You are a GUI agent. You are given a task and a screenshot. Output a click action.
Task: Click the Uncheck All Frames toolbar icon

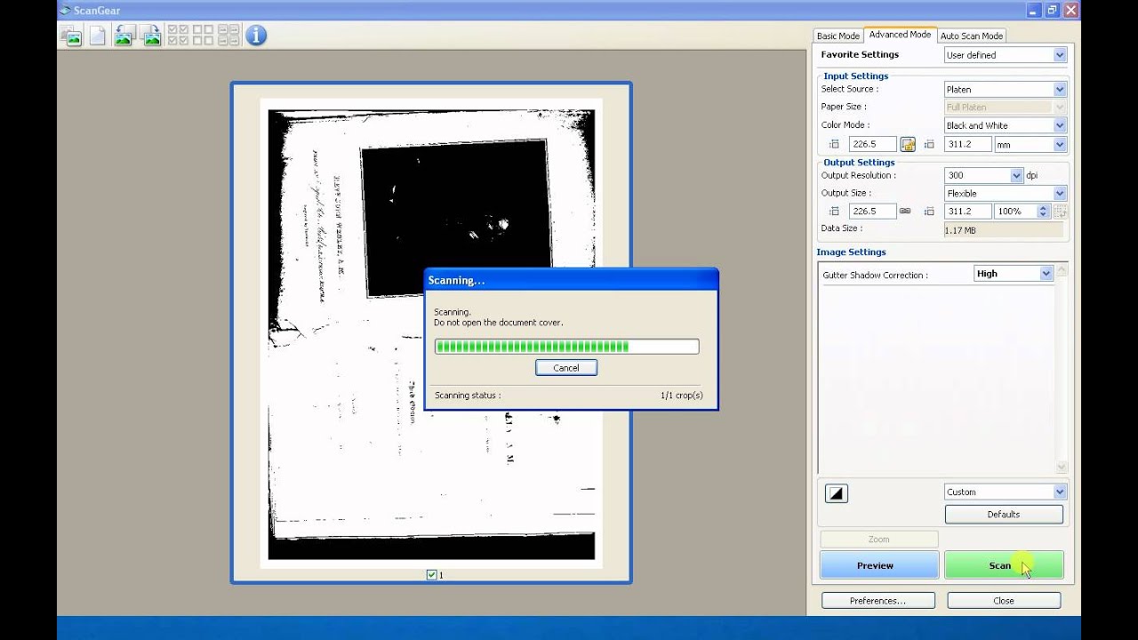coord(203,36)
